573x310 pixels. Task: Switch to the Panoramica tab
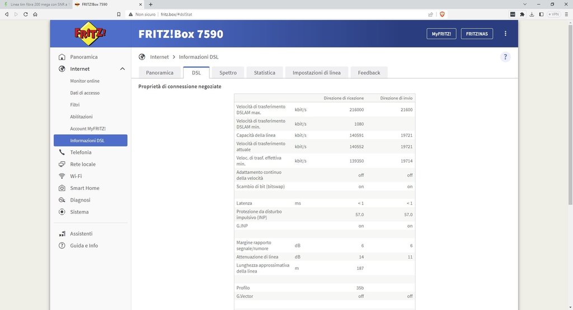pyautogui.click(x=159, y=73)
